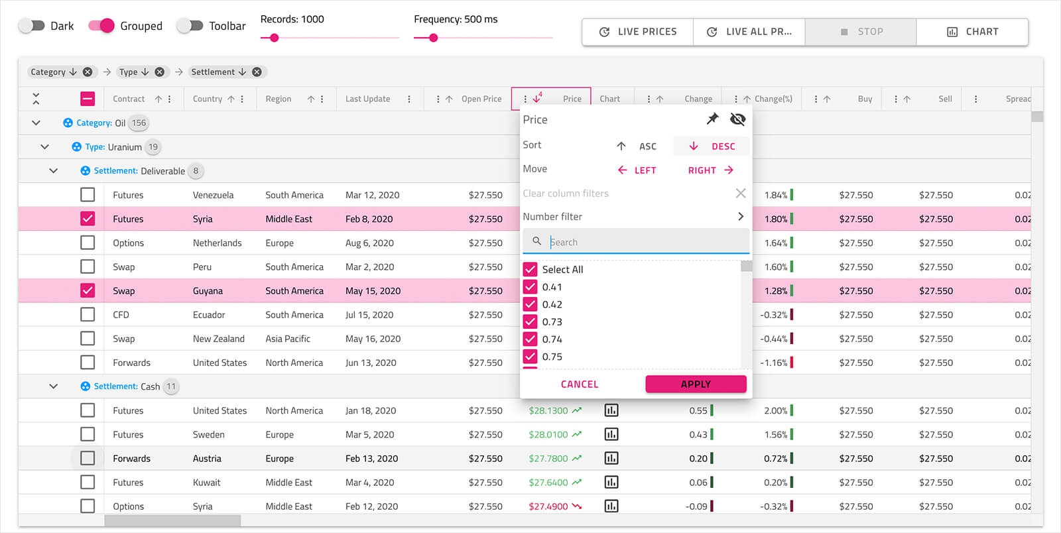
Task: Sort Price column ascending
Action: click(x=637, y=146)
